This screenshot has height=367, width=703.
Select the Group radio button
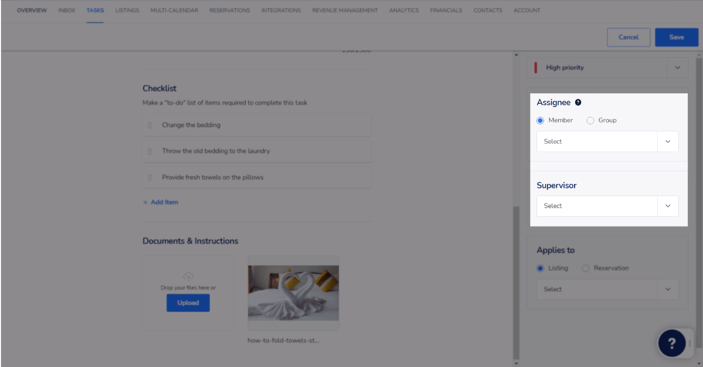point(590,120)
